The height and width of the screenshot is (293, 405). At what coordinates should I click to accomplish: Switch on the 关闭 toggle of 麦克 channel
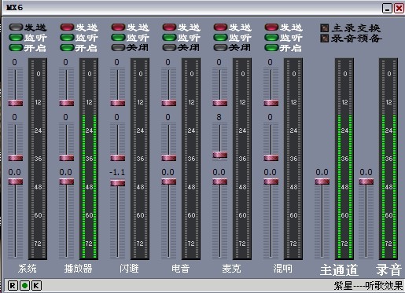[220, 48]
